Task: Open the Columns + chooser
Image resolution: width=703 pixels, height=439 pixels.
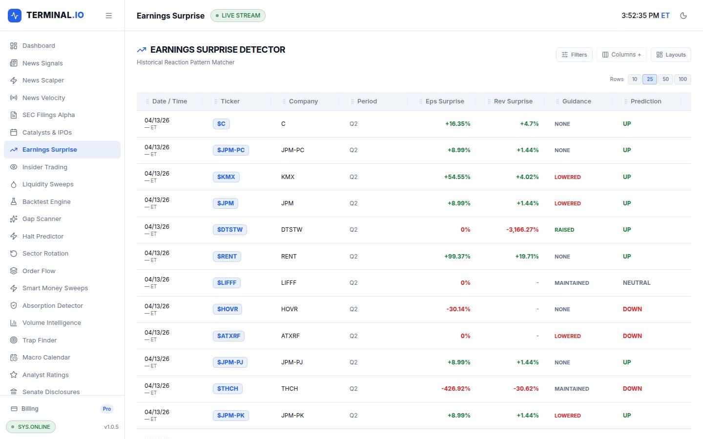Action: point(621,55)
